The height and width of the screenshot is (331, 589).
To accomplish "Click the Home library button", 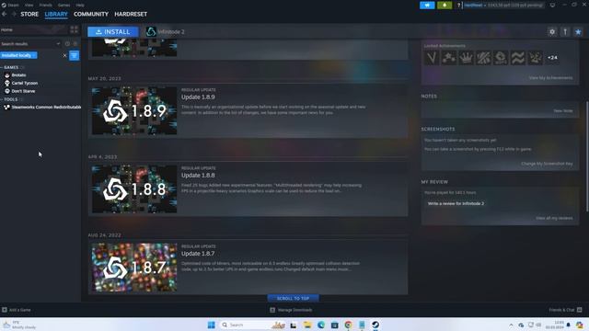I will [34, 29].
